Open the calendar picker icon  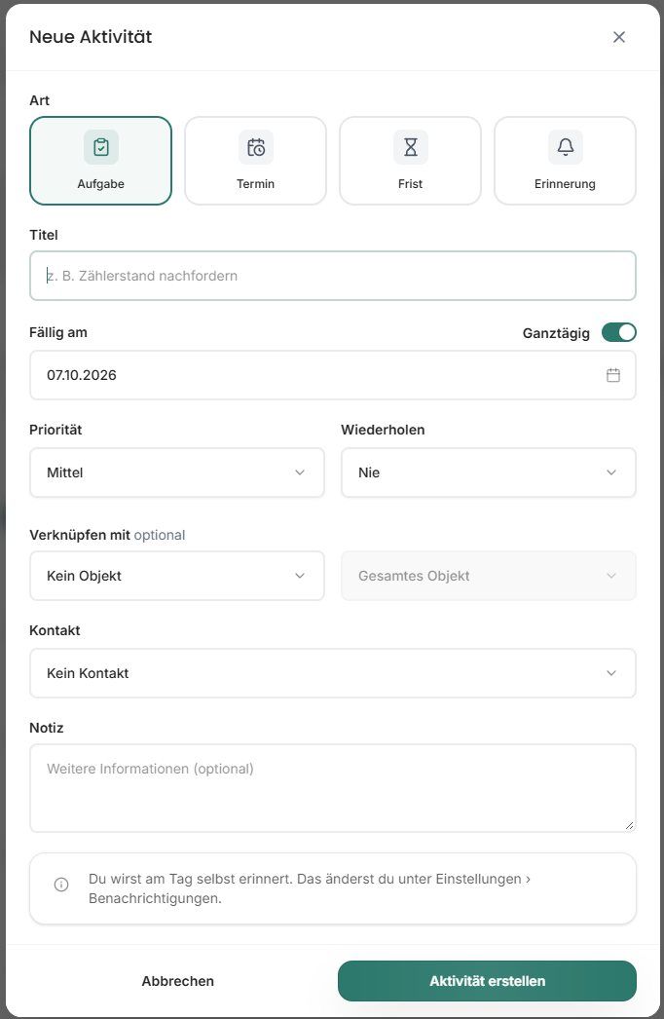click(612, 375)
